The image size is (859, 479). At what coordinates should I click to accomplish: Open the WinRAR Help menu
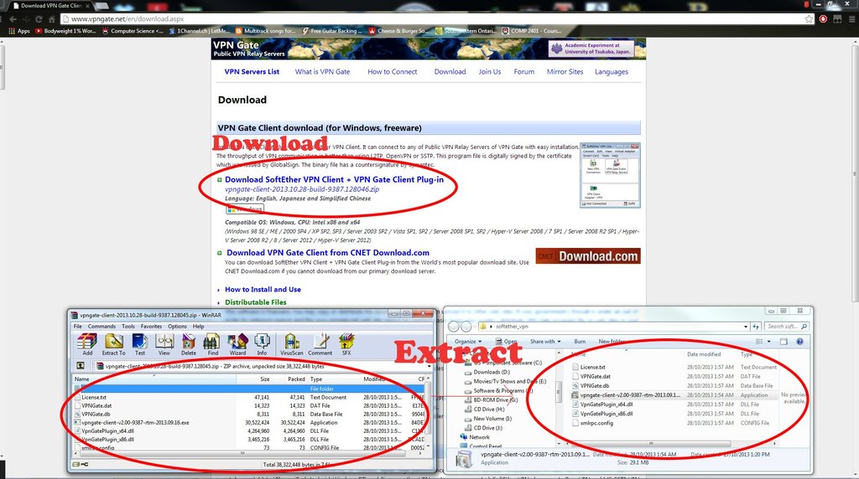198,327
